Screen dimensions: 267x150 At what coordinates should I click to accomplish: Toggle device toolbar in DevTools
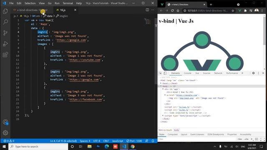(x=165, y=73)
